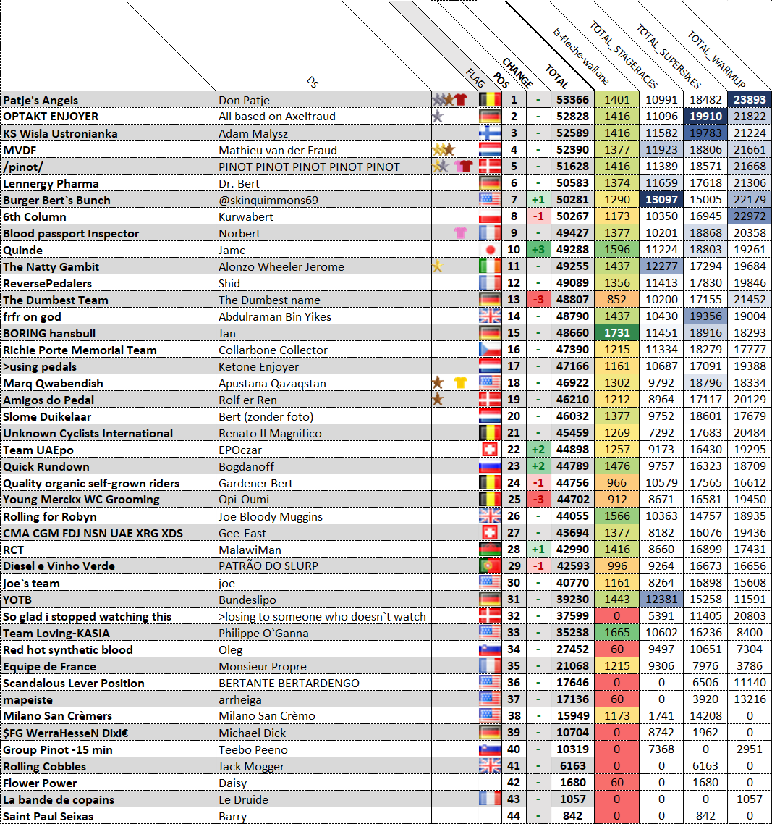This screenshot has height=824, width=772.
Task: Select the +1 change cell for Burger Bert`s Bunch
Action: 538,200
